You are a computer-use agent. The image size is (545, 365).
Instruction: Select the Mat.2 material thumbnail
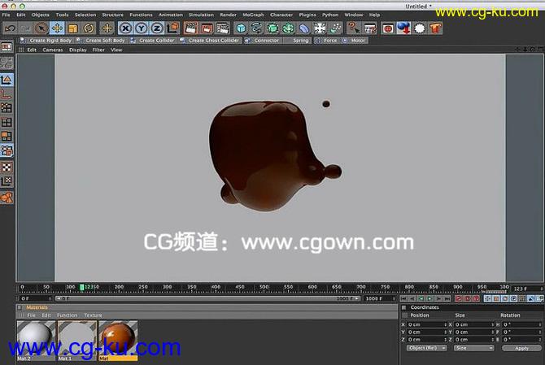coord(36,341)
